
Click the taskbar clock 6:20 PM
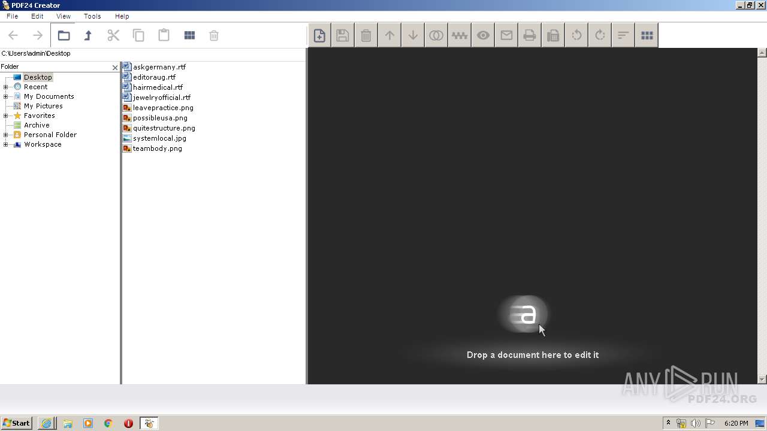tap(736, 423)
